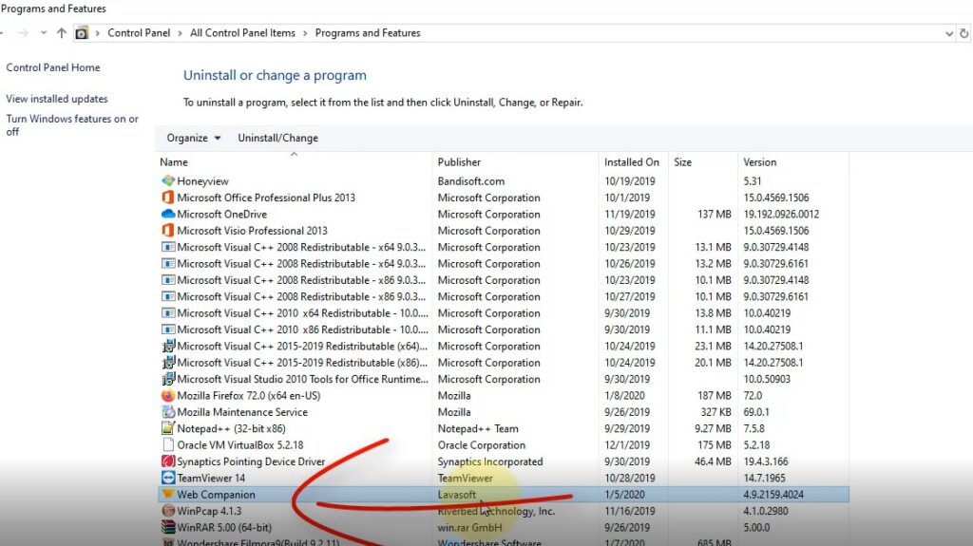Screen dimensions: 973x546
Task: Sort the list by Publisher column
Action: [459, 162]
